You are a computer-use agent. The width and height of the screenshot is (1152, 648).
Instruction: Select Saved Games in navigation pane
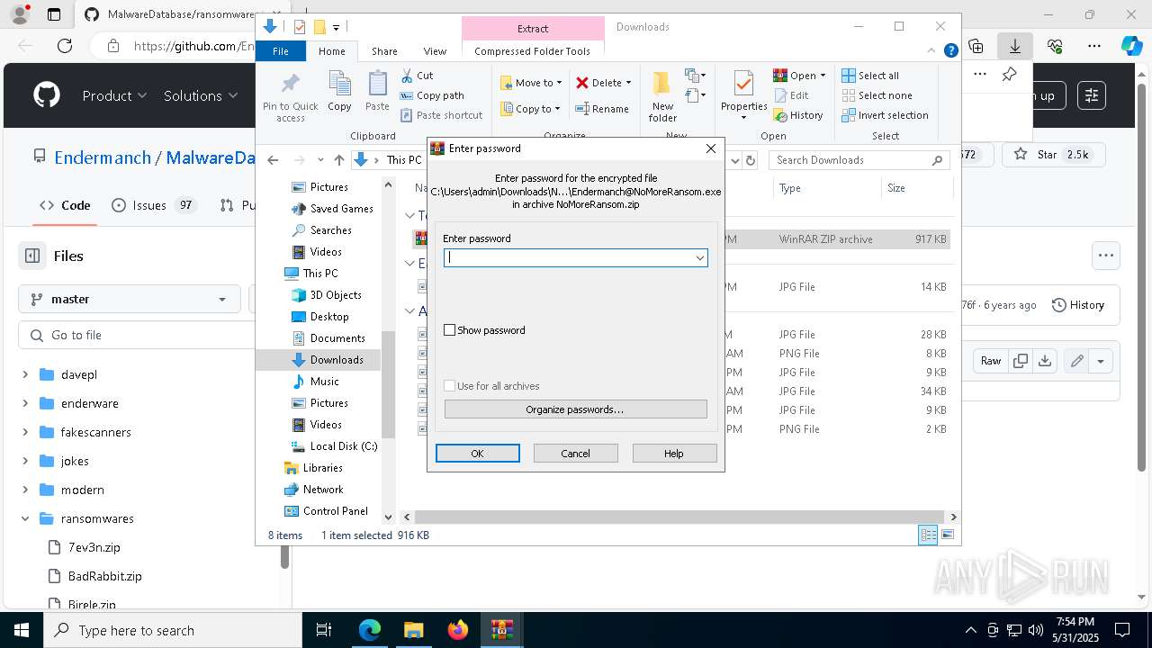click(331, 209)
